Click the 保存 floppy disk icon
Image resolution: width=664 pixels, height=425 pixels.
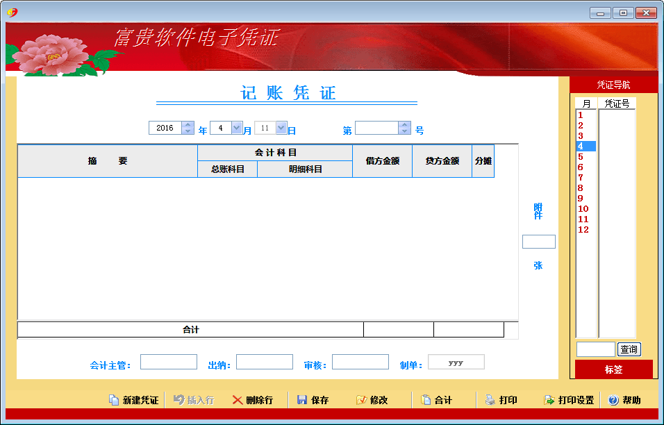[x=302, y=400]
